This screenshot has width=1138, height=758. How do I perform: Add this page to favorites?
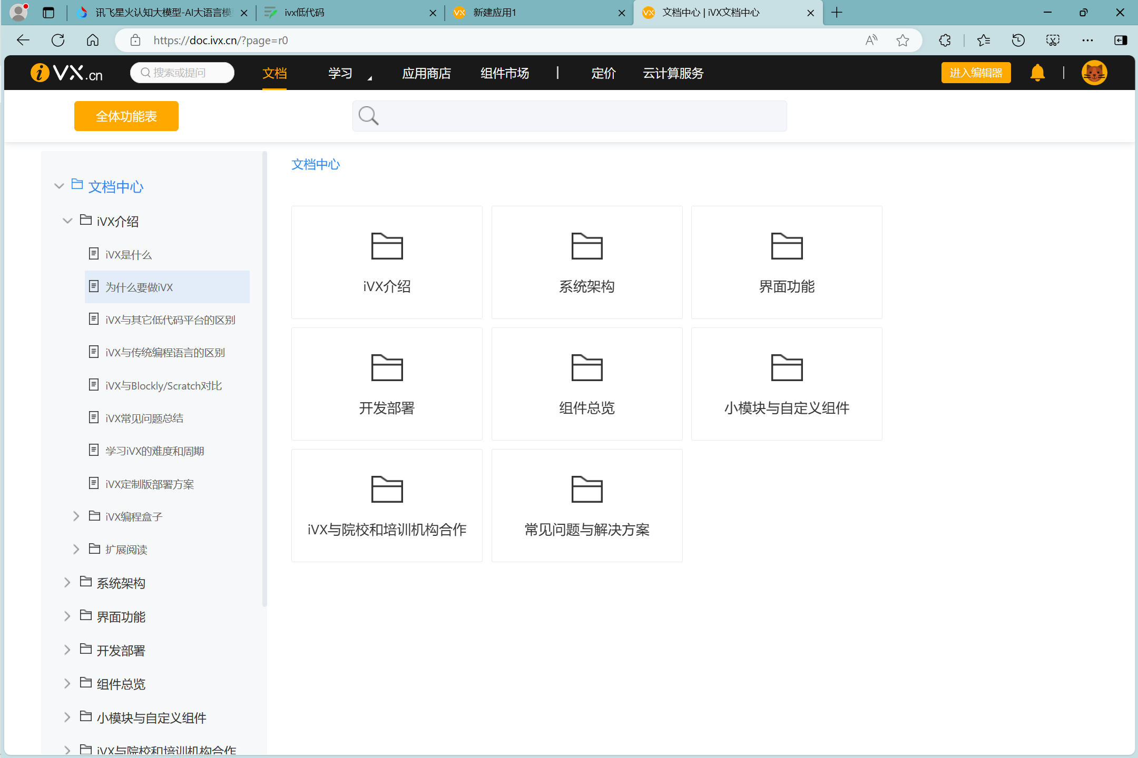coord(902,40)
